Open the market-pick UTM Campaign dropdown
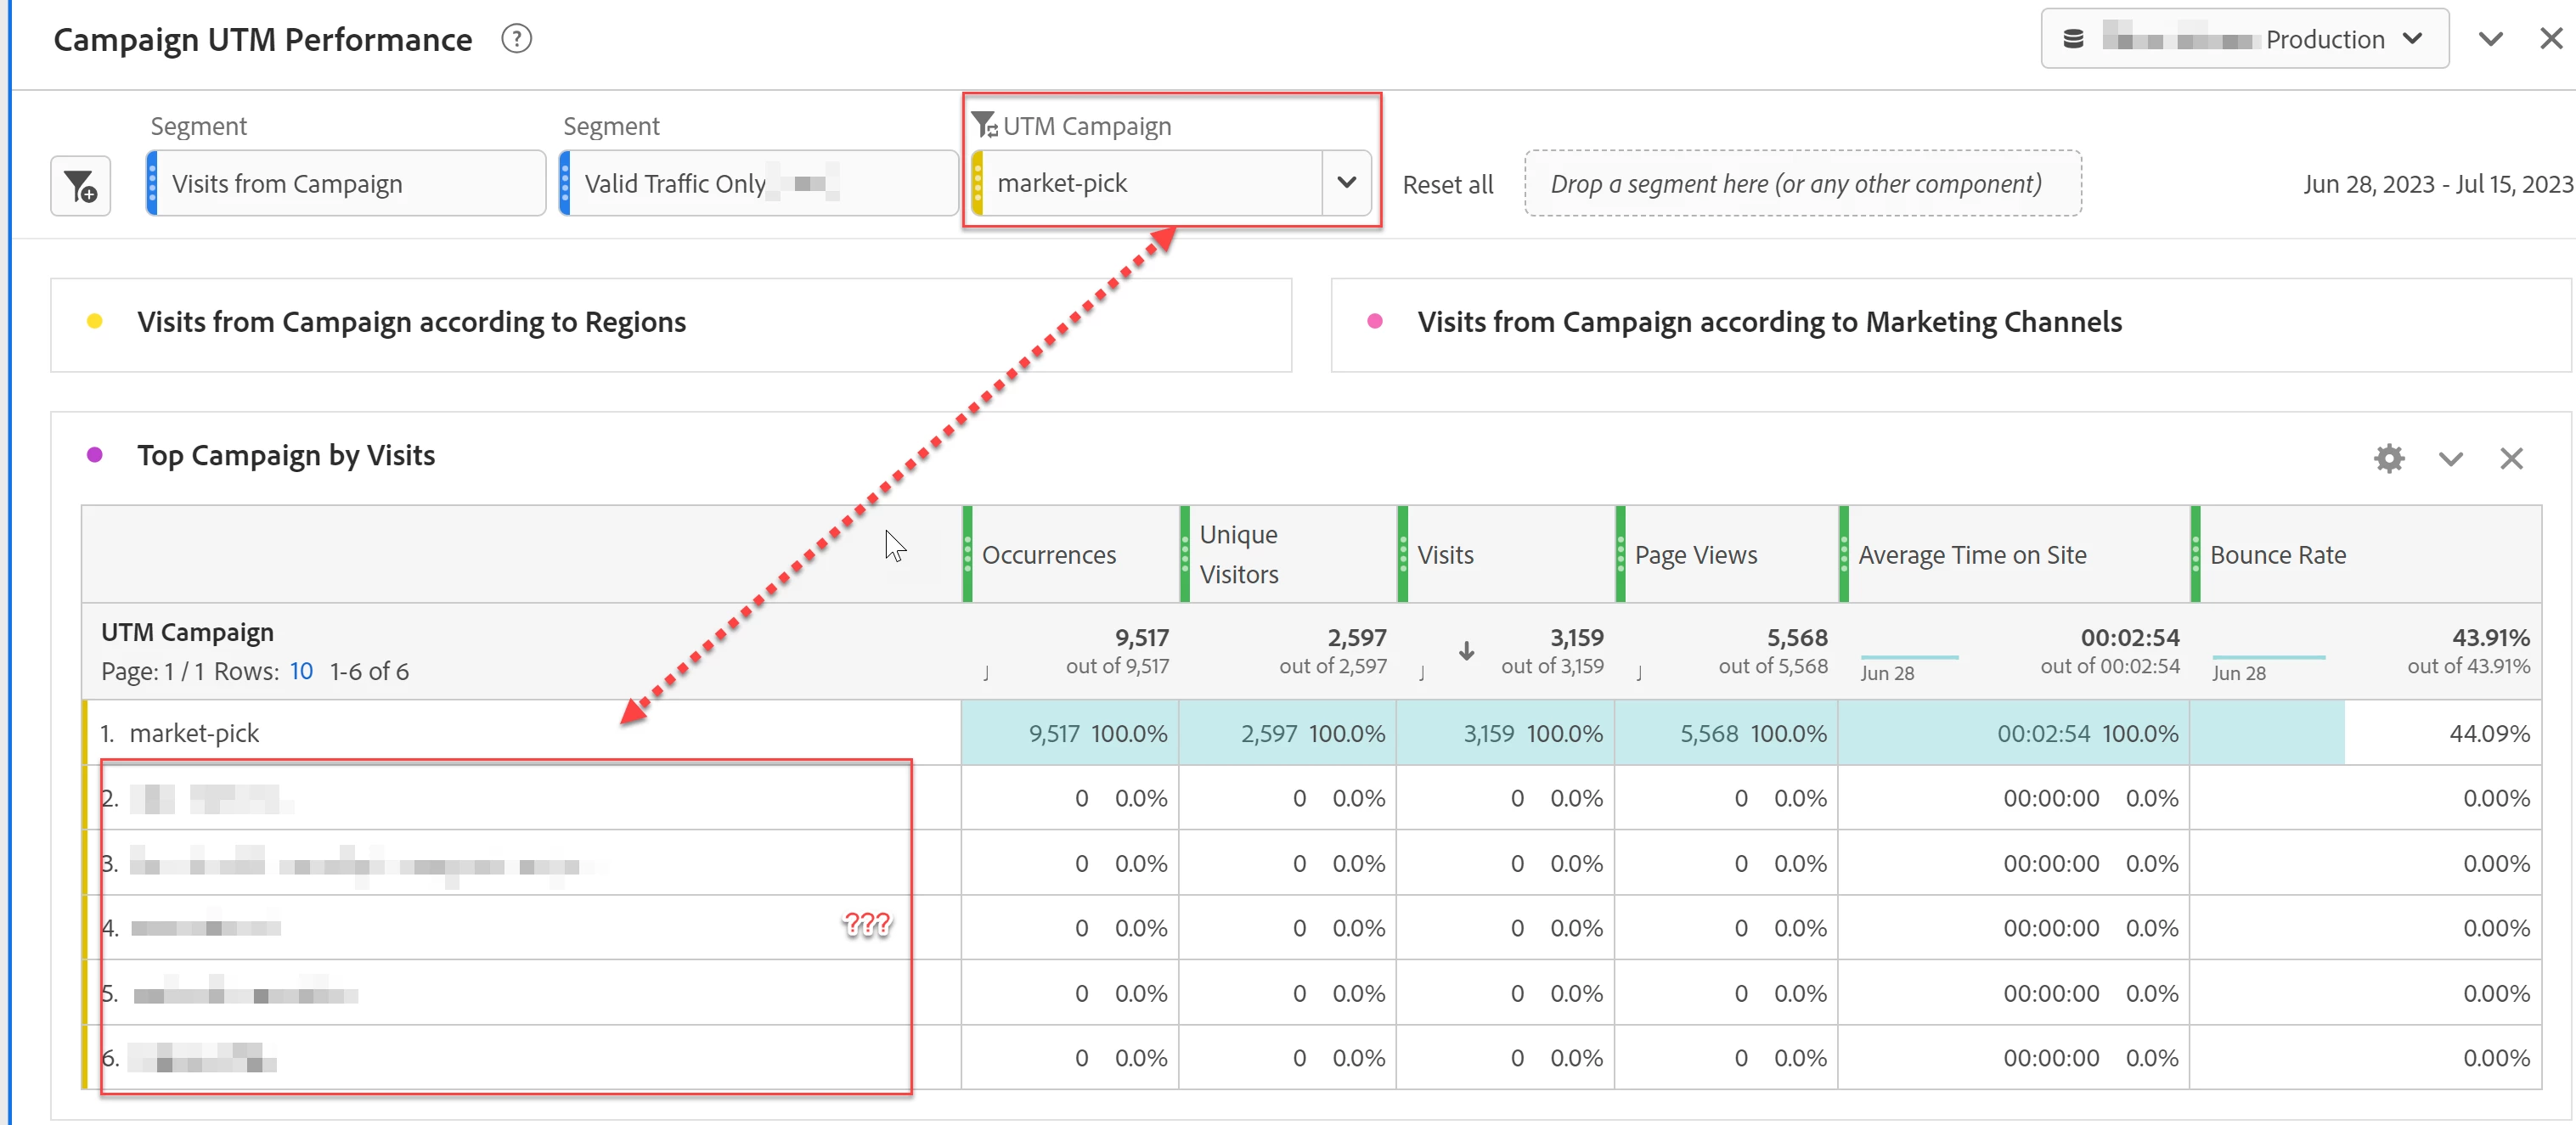This screenshot has height=1125, width=2576. pyautogui.click(x=1346, y=183)
